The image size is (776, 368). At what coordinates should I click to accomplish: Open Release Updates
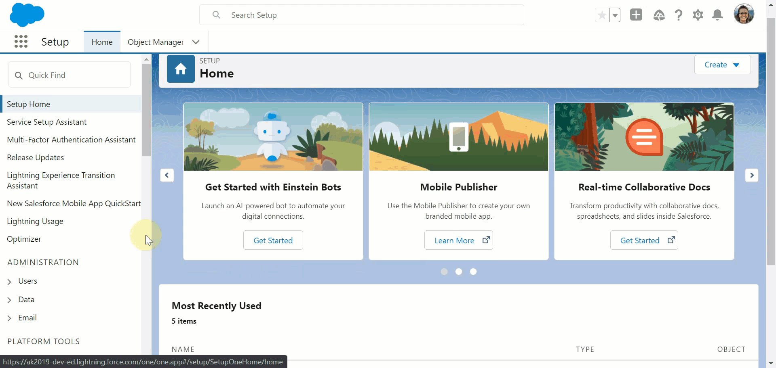35,157
